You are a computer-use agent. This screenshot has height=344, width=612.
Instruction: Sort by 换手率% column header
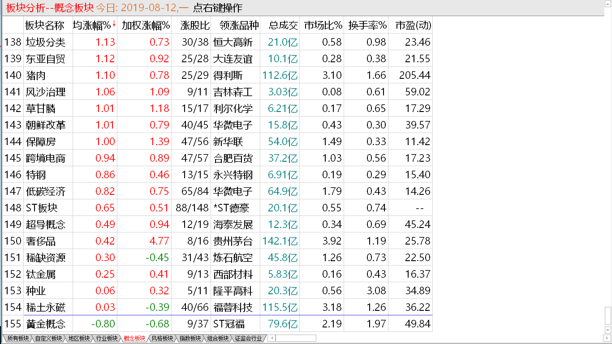[x=367, y=26]
